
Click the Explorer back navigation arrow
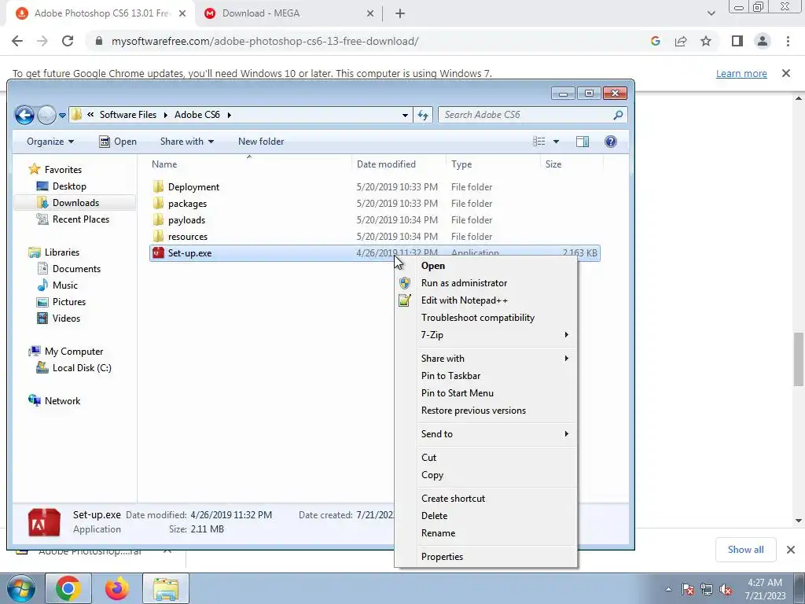24,115
